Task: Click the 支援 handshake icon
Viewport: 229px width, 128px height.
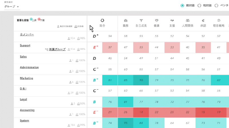Action: click(172, 20)
